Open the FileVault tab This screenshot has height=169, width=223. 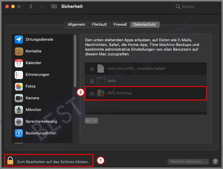[x=99, y=25]
